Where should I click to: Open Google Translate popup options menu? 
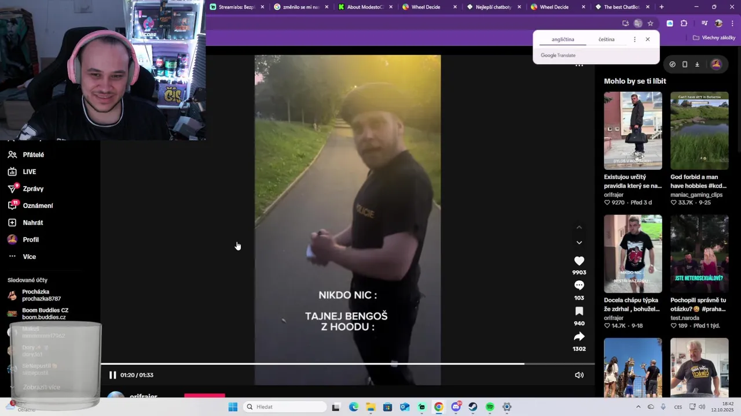coord(634,39)
